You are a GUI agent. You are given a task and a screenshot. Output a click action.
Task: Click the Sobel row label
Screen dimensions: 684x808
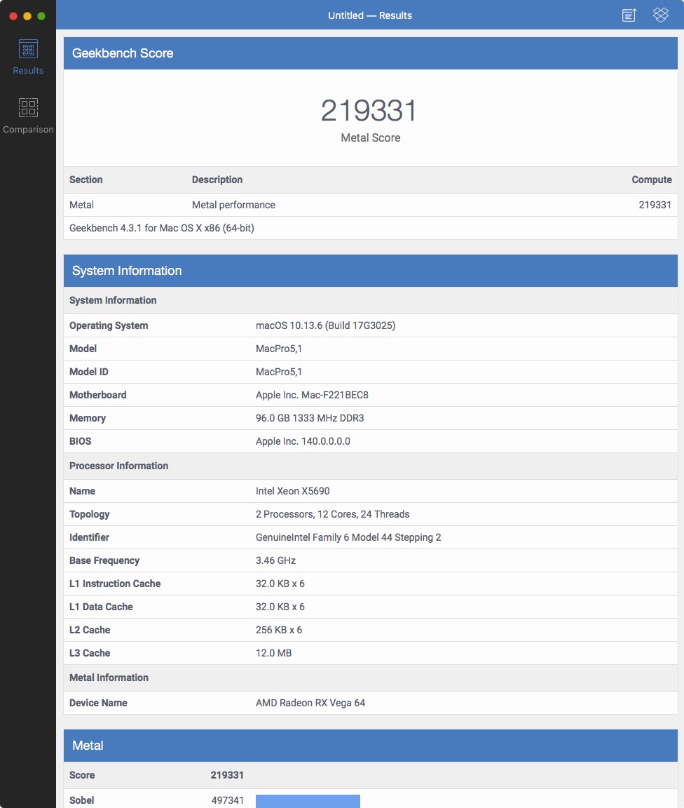coord(81,800)
